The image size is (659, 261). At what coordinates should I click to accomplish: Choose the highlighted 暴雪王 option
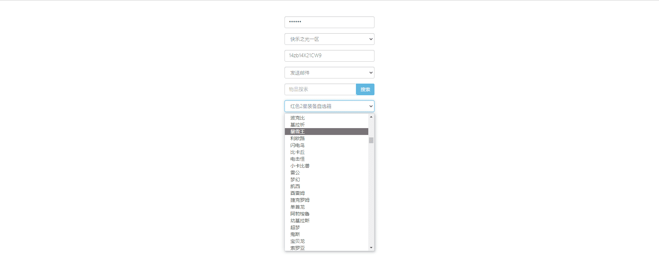(x=326, y=132)
